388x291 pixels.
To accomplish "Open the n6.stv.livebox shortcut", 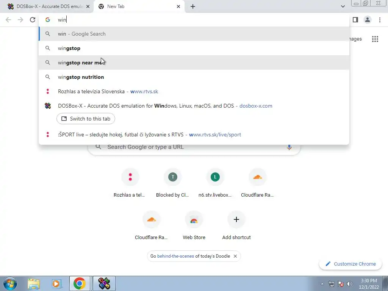I will [215, 183].
